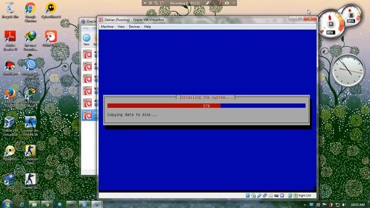This screenshot has width=370, height=208.
Task: Click the 10:53 AM taskbar clock
Action: coord(358,205)
